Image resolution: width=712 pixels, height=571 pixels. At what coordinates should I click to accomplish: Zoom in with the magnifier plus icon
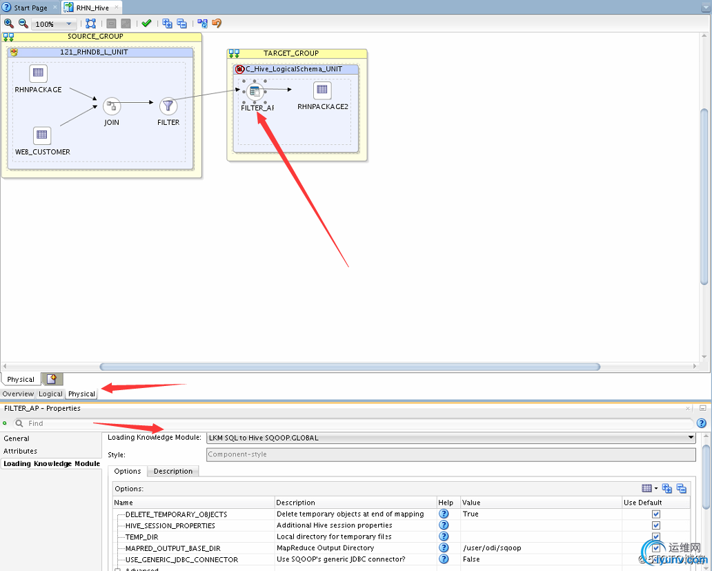click(9, 23)
